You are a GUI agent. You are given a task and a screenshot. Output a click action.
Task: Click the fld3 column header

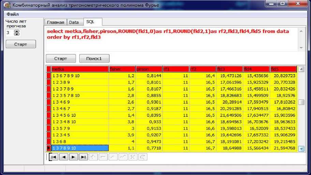tap(229, 69)
